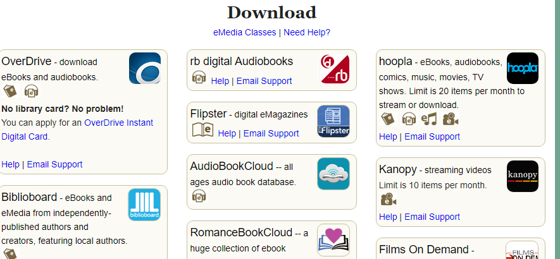Click the OverDrive audiobook headphones icon

coord(31,92)
